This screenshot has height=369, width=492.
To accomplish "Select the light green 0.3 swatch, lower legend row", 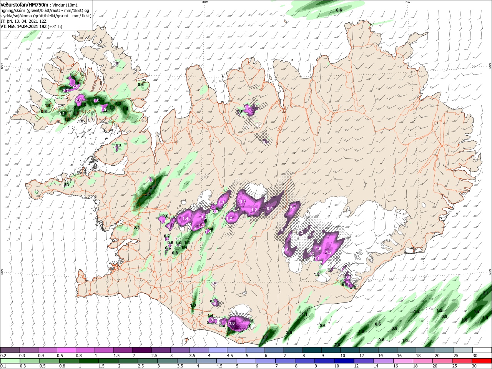I will pyautogui.click(x=29, y=361).
